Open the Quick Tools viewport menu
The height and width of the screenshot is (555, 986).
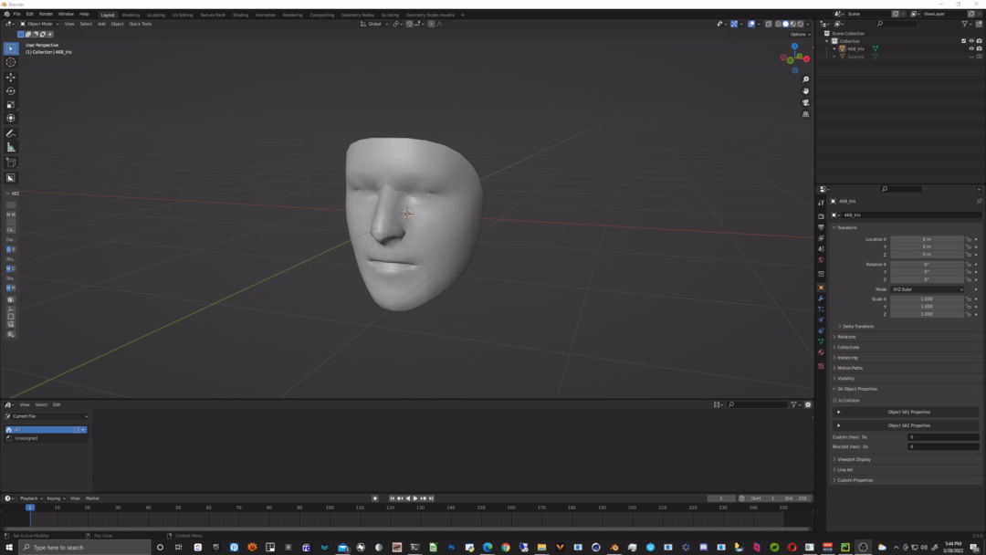click(x=141, y=24)
